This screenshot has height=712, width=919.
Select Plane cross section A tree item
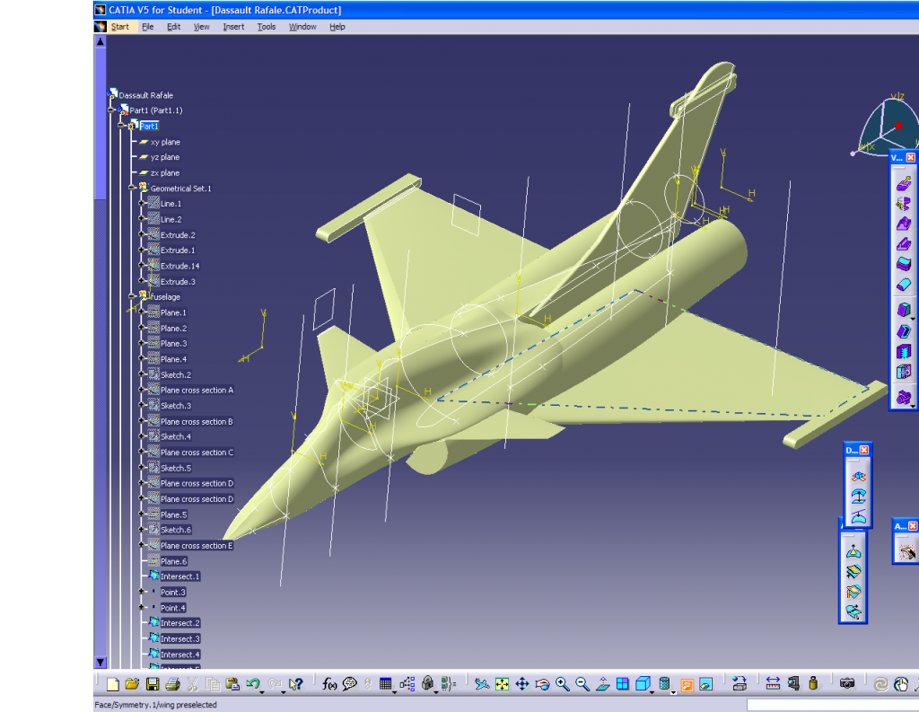point(197,391)
